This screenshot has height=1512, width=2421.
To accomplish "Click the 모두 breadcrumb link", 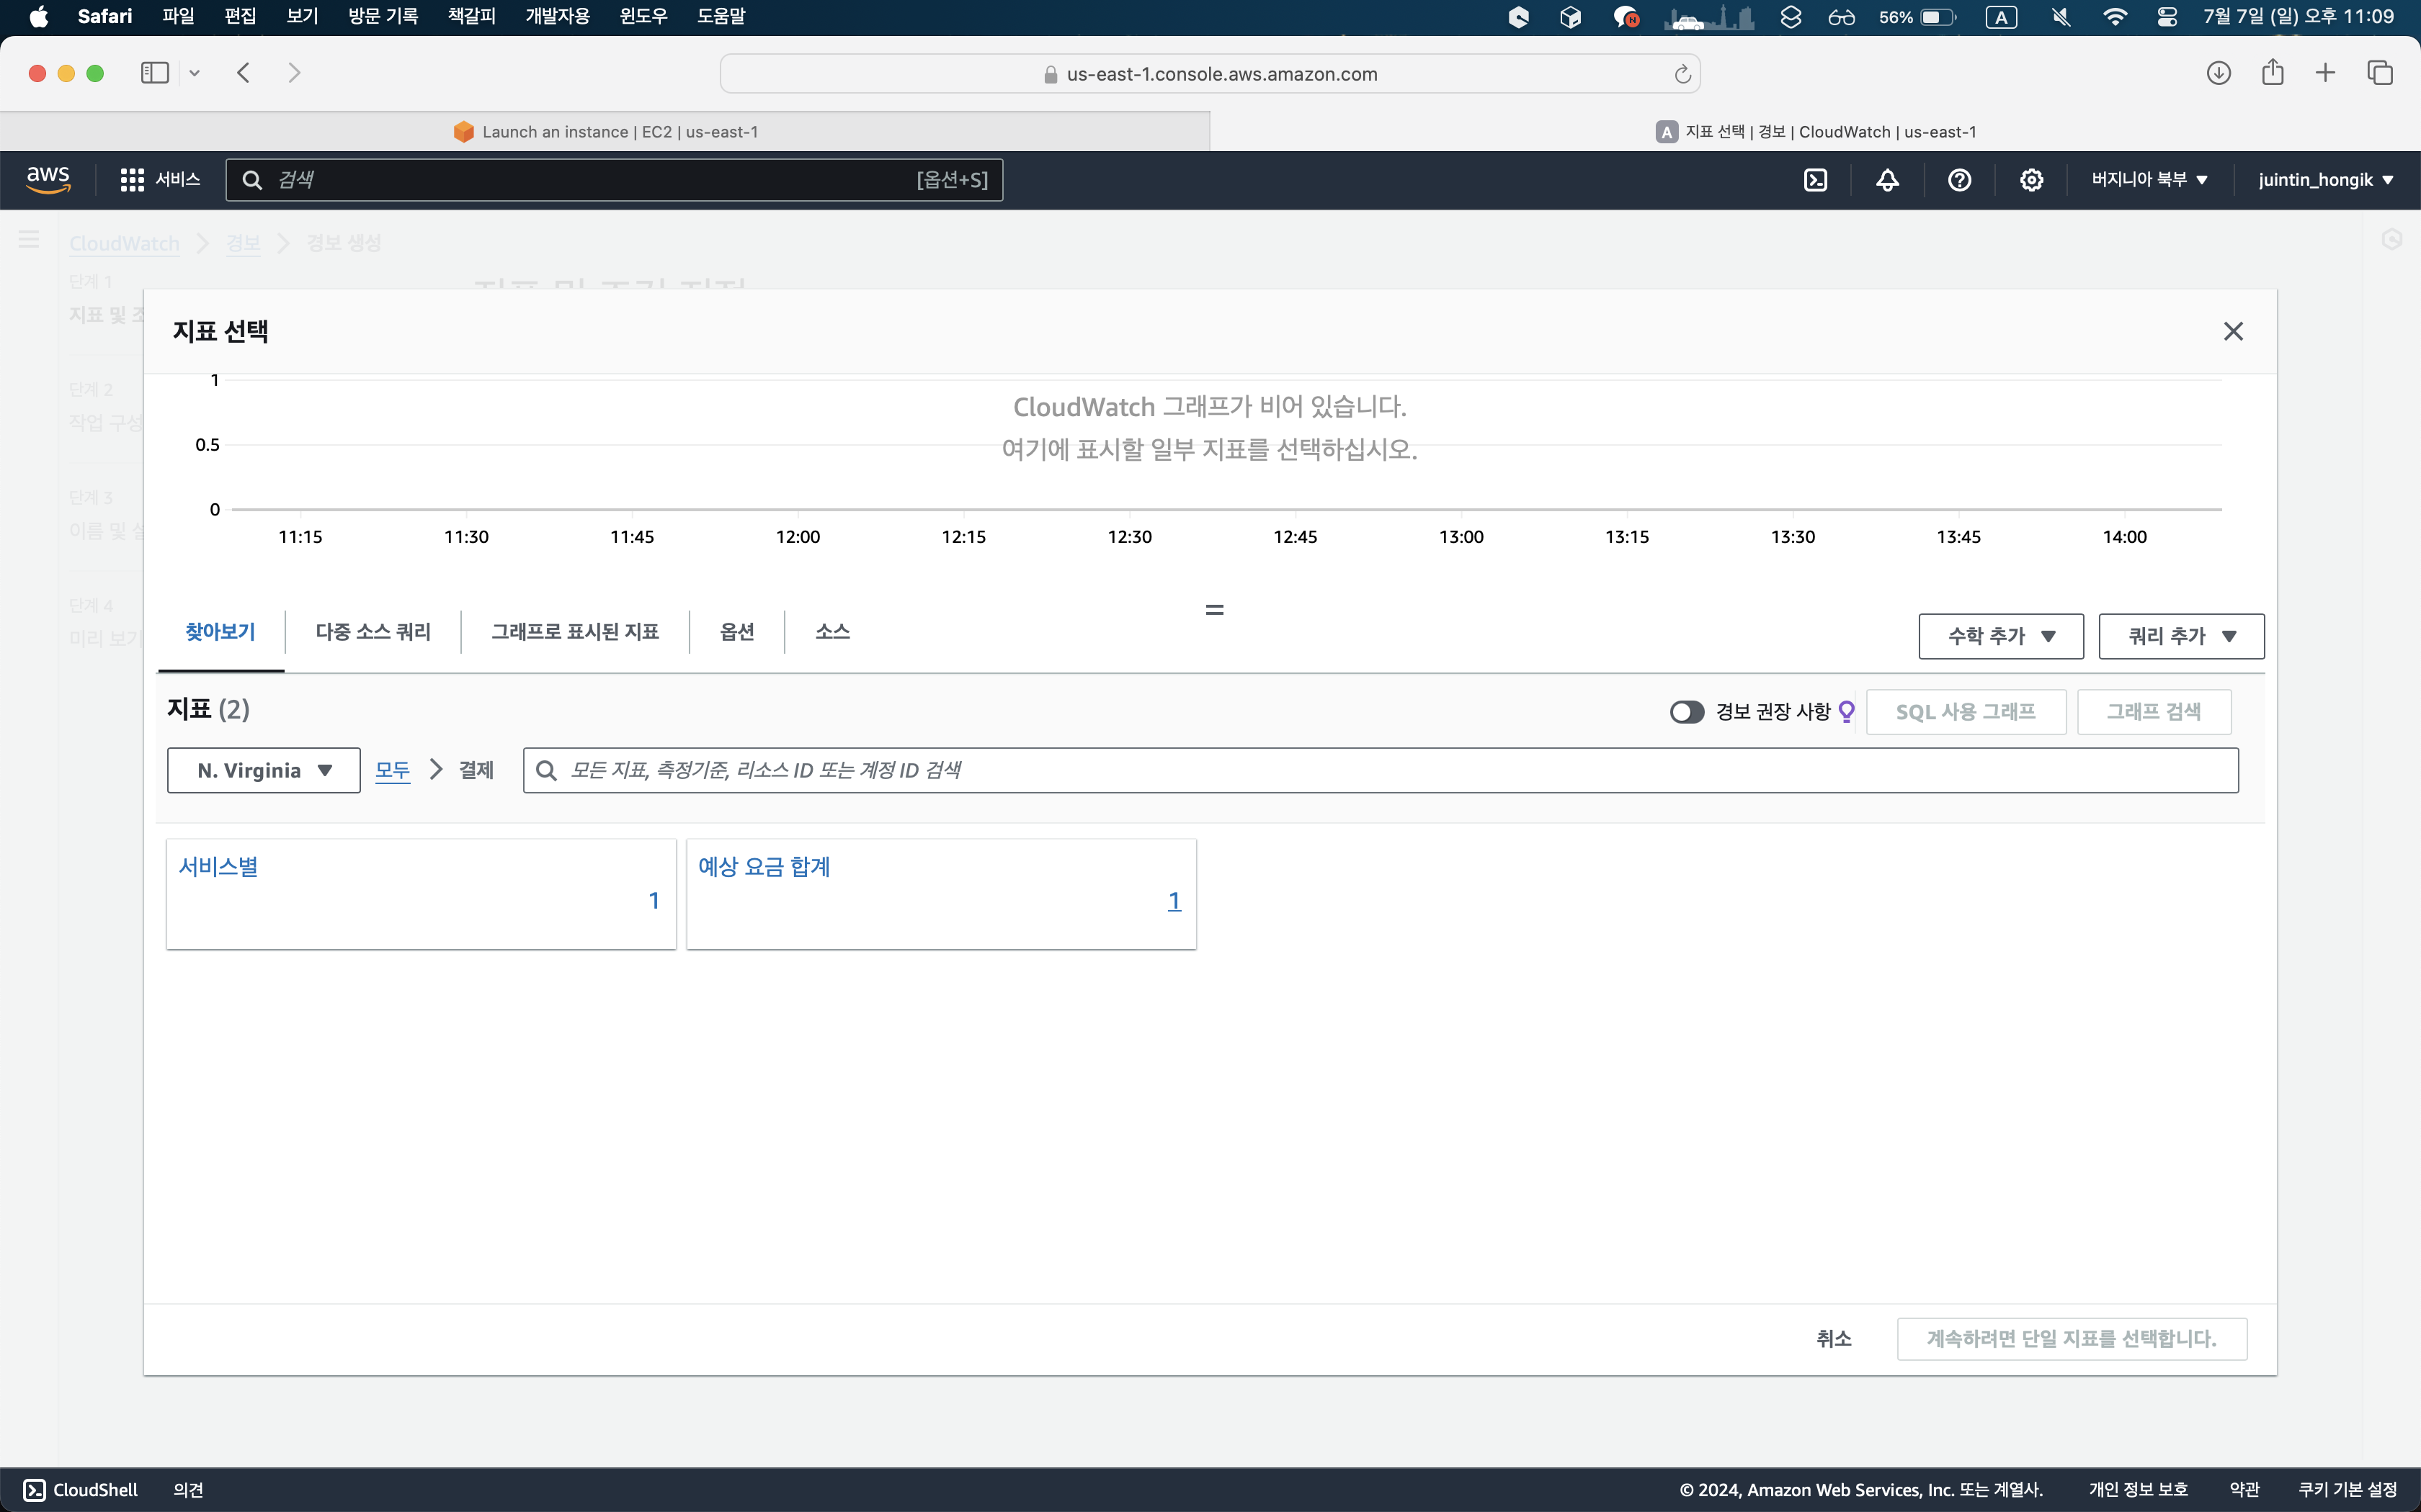I will point(392,770).
